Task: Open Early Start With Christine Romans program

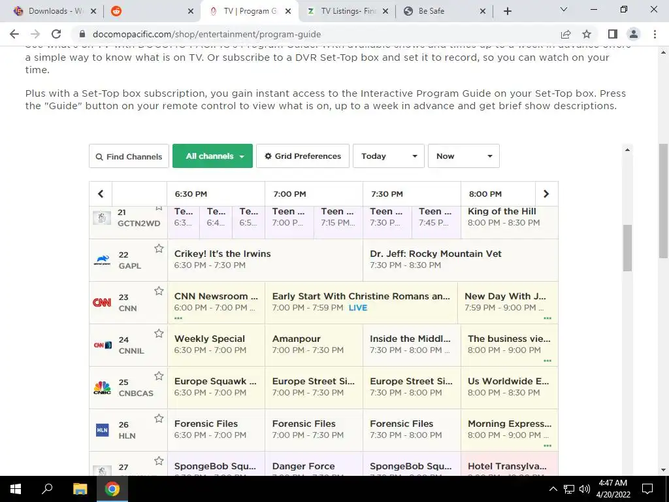Action: point(361,303)
